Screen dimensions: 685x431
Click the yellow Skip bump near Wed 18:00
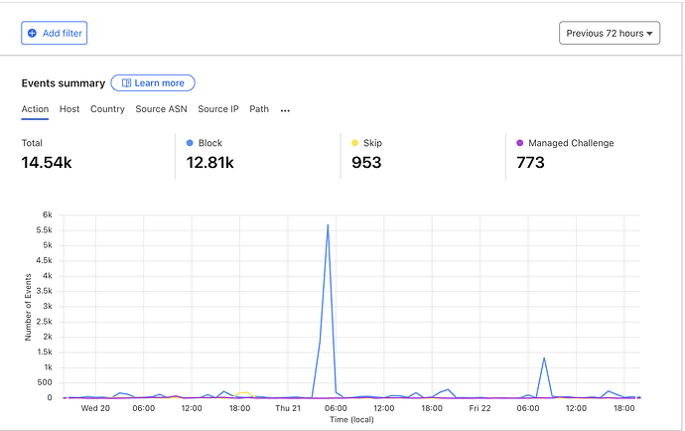click(244, 393)
